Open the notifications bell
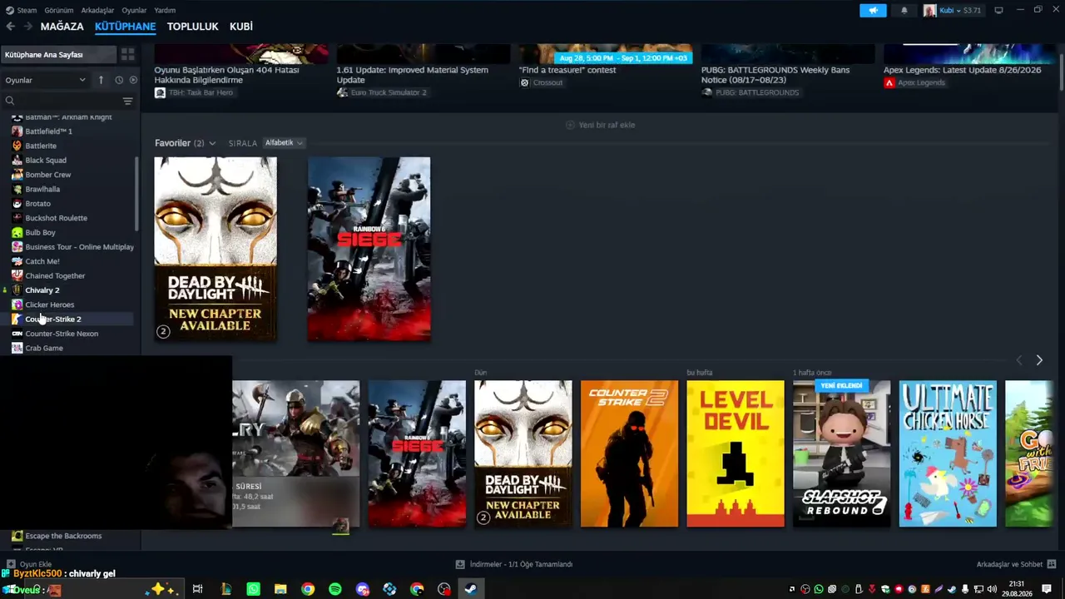This screenshot has height=599, width=1065. tap(904, 11)
